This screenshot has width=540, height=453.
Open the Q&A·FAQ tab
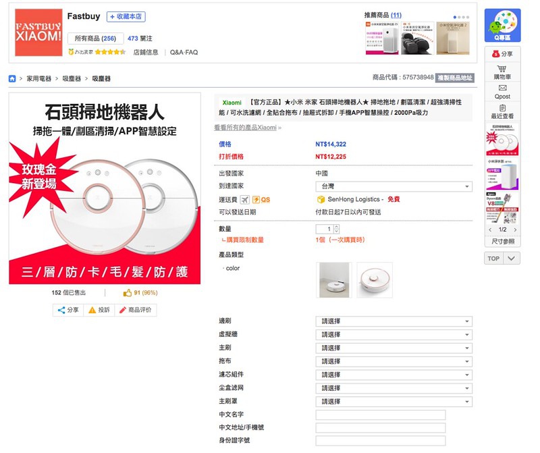(x=184, y=53)
